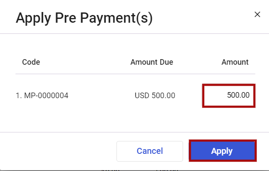Close the Apply Pre Payment(s) dialog
Screen dimensions: 269x171
coord(257,15)
